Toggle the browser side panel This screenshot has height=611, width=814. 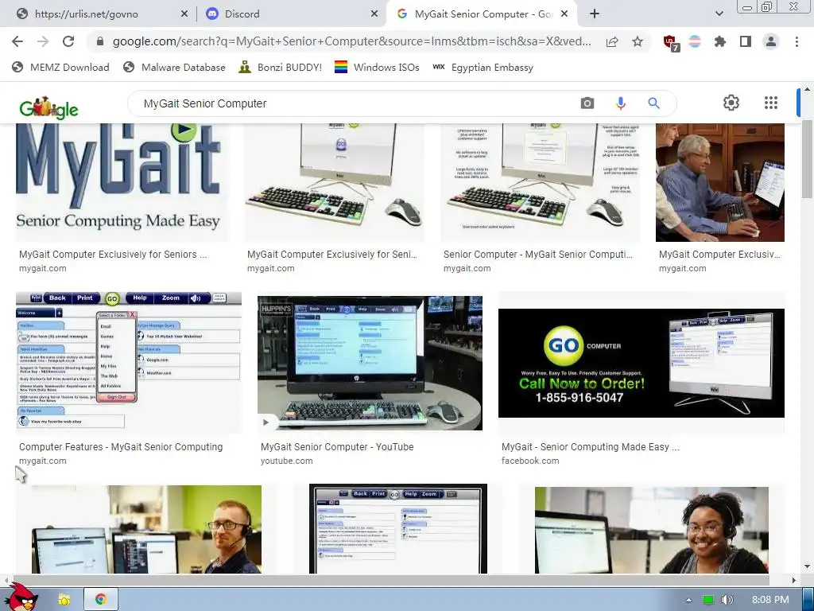point(746,41)
